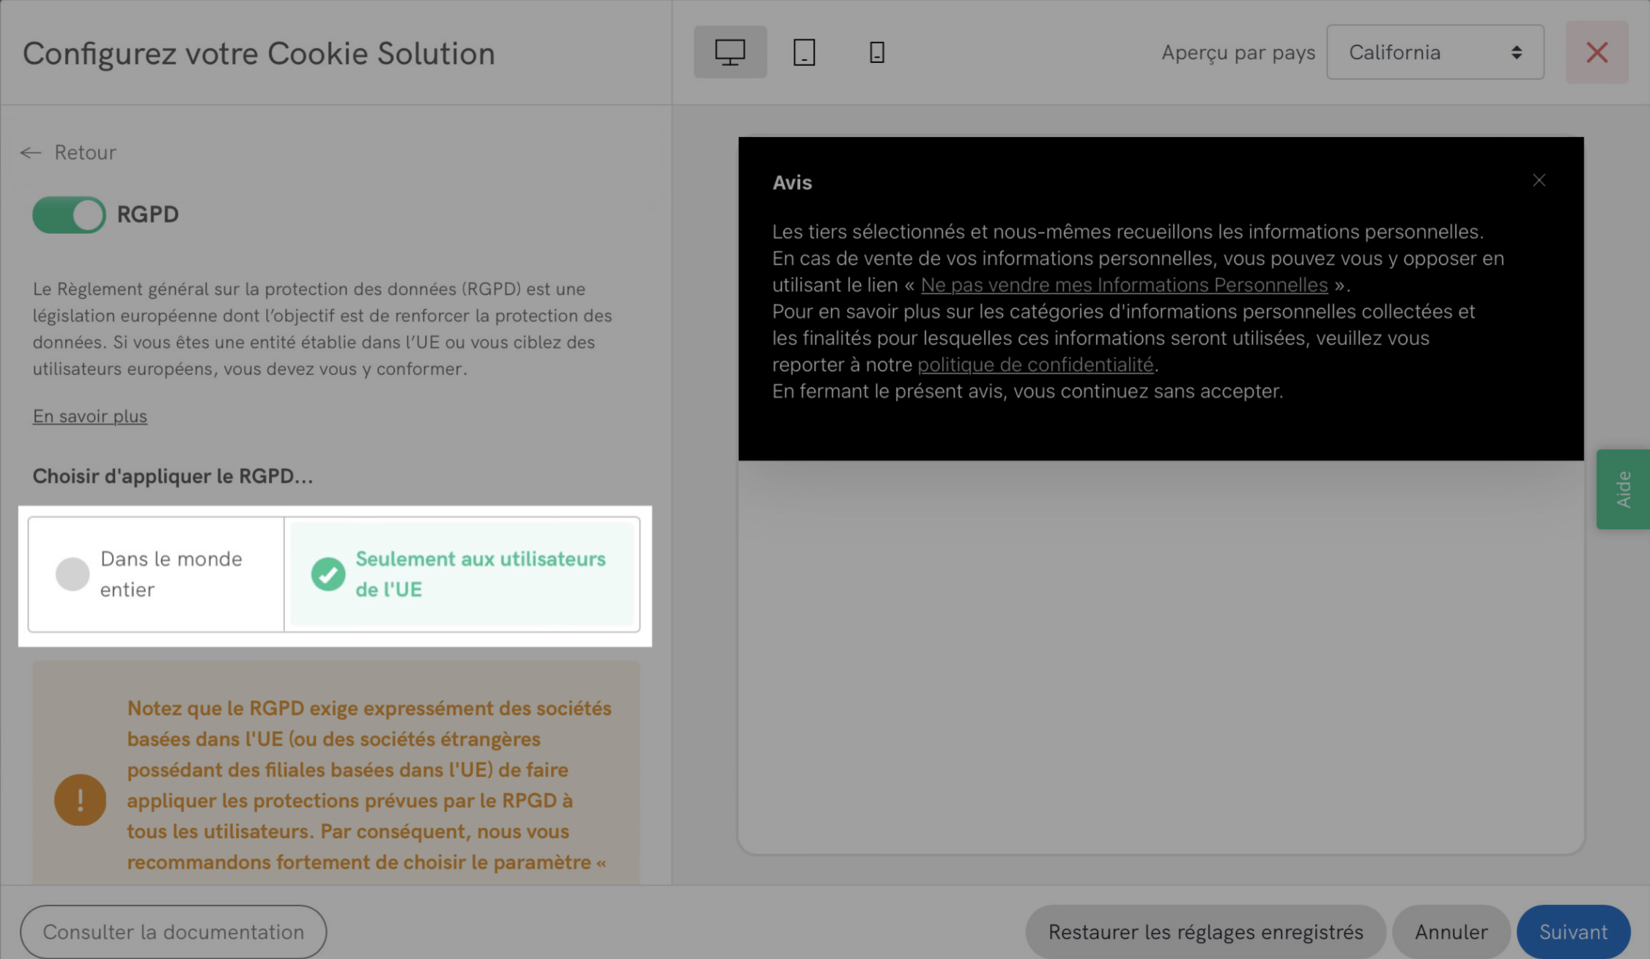Toggle the RGPD switch off
Image resolution: width=1650 pixels, height=959 pixels.
tap(69, 215)
